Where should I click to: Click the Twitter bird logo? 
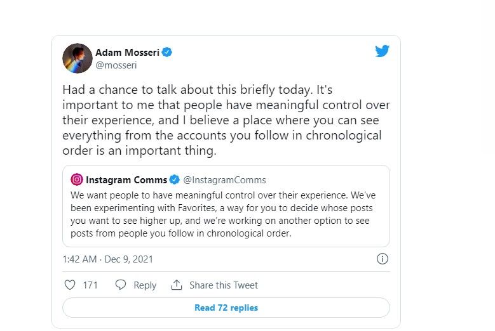382,51
